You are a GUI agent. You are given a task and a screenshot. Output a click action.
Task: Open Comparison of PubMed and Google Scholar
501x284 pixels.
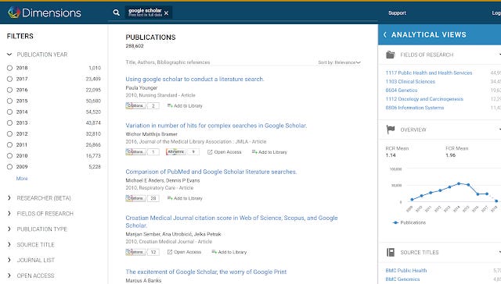click(211, 172)
